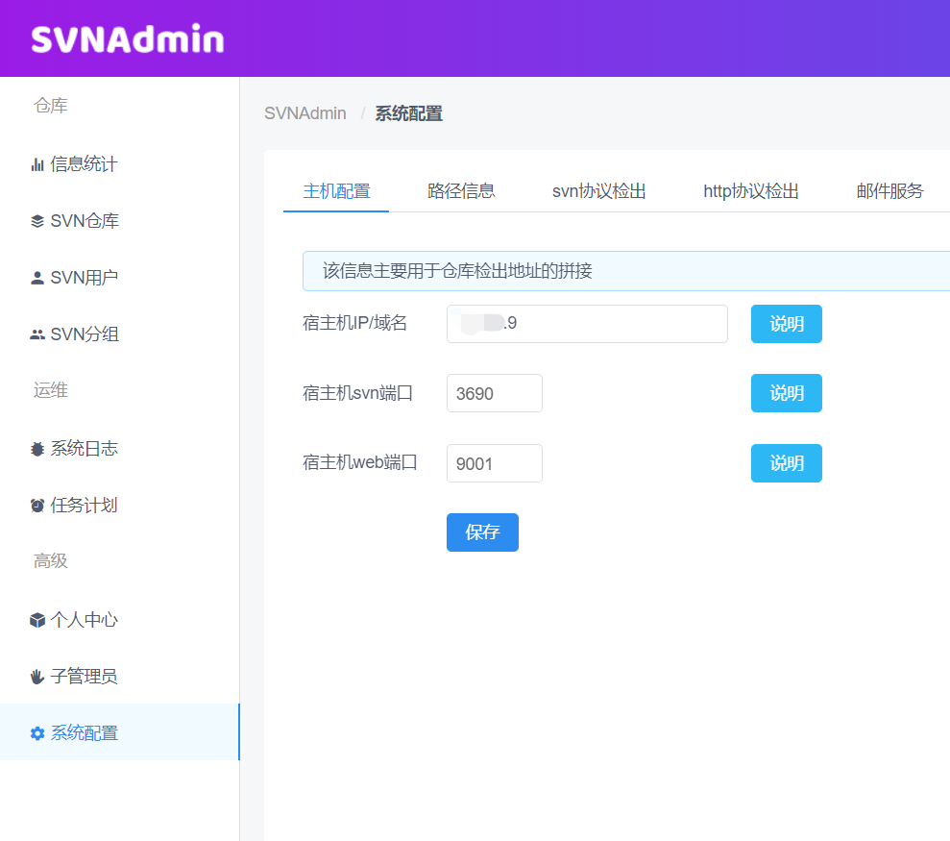Click the SVNAdmin logo header
950x841 pixels.
(126, 38)
